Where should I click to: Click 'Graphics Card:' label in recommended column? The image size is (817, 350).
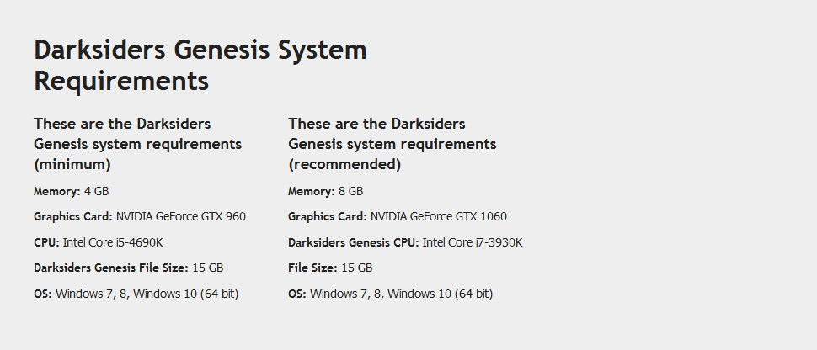coord(328,216)
